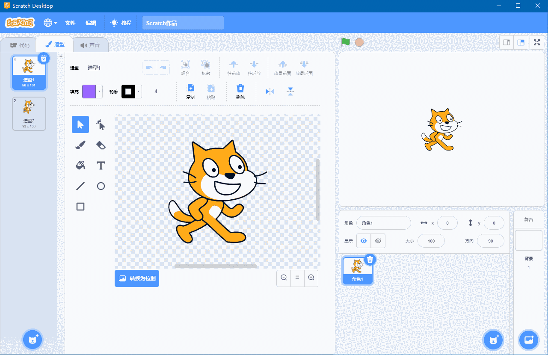This screenshot has height=355, width=548.
Task: Choose the Text tool
Action: coord(101,166)
